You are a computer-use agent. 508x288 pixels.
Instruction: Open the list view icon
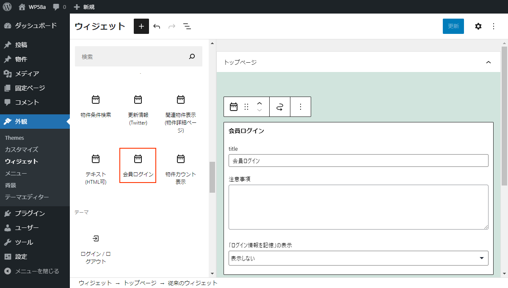(x=187, y=26)
